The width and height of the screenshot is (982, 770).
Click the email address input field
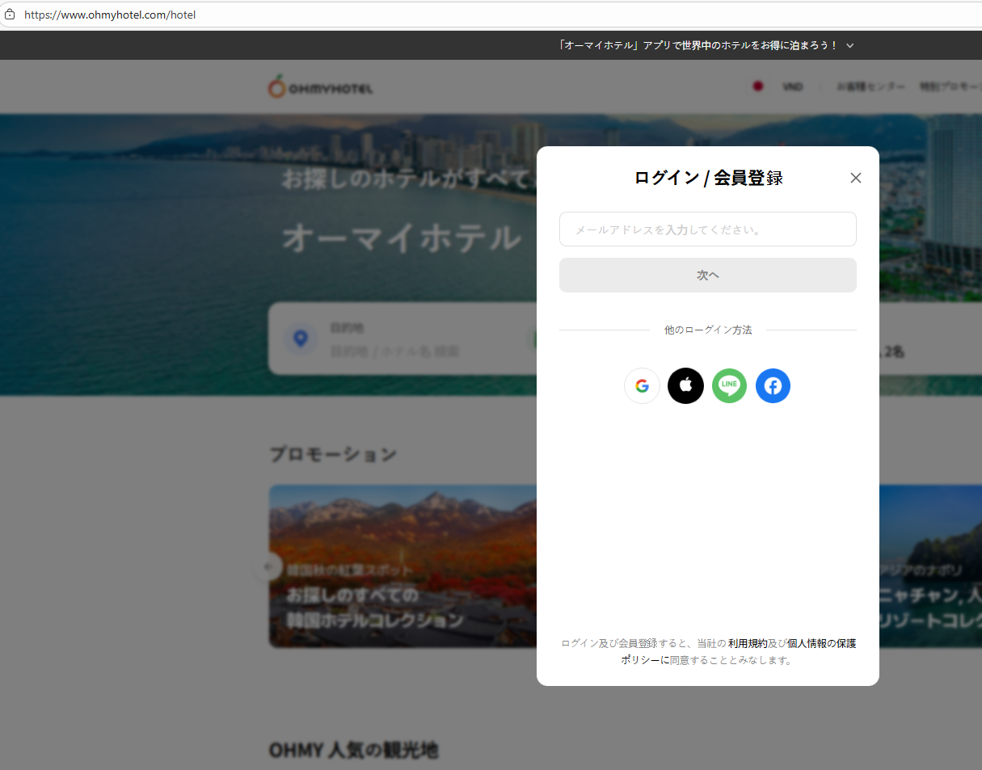707,229
